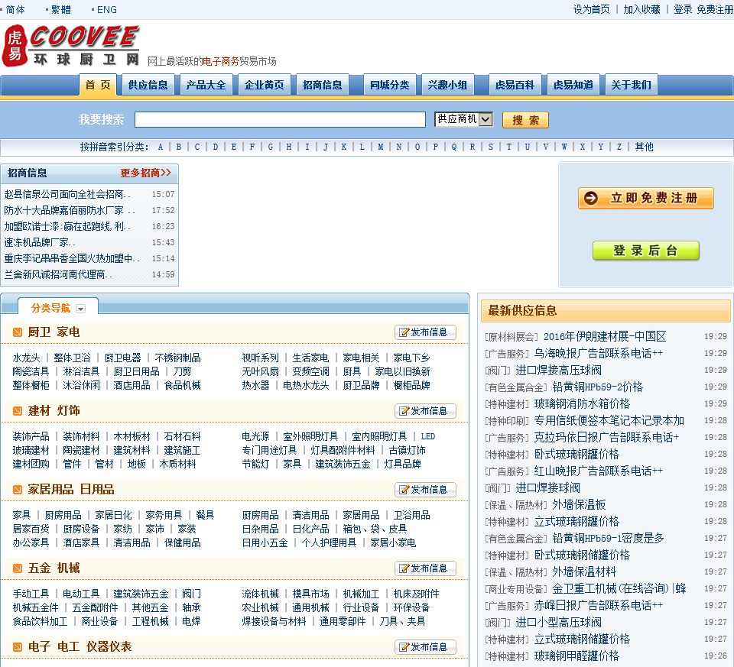Switch language to 繁體

click(61, 9)
